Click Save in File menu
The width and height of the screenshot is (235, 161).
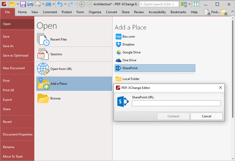(17, 37)
